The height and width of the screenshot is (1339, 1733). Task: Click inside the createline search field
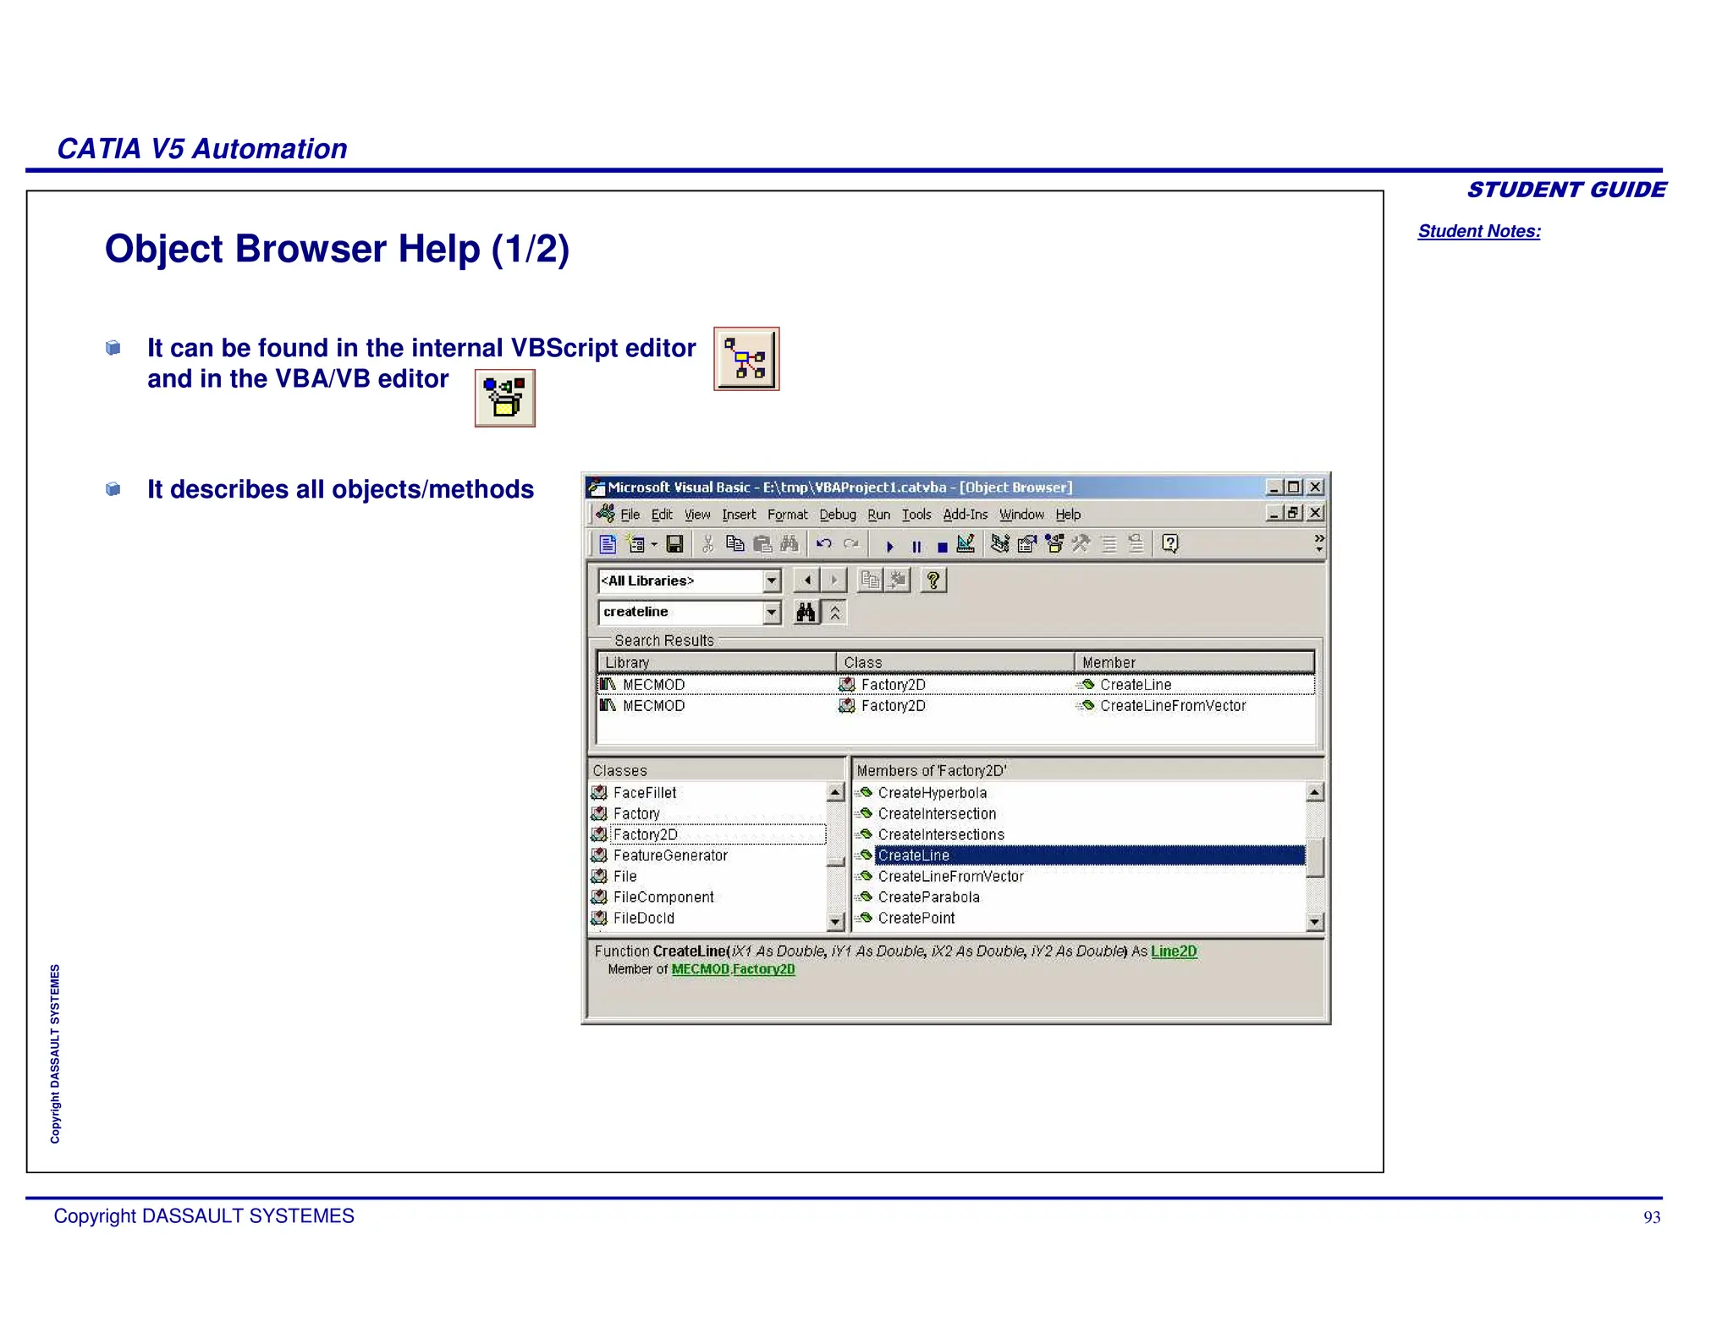tap(681, 612)
